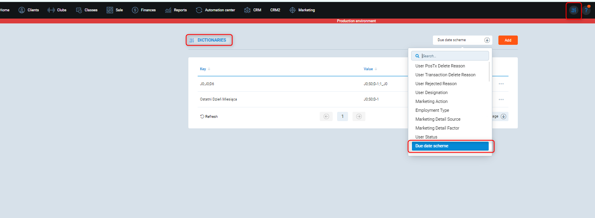The width and height of the screenshot is (595, 218).
Task: Open the settings sliders icon top right
Action: click(x=573, y=10)
